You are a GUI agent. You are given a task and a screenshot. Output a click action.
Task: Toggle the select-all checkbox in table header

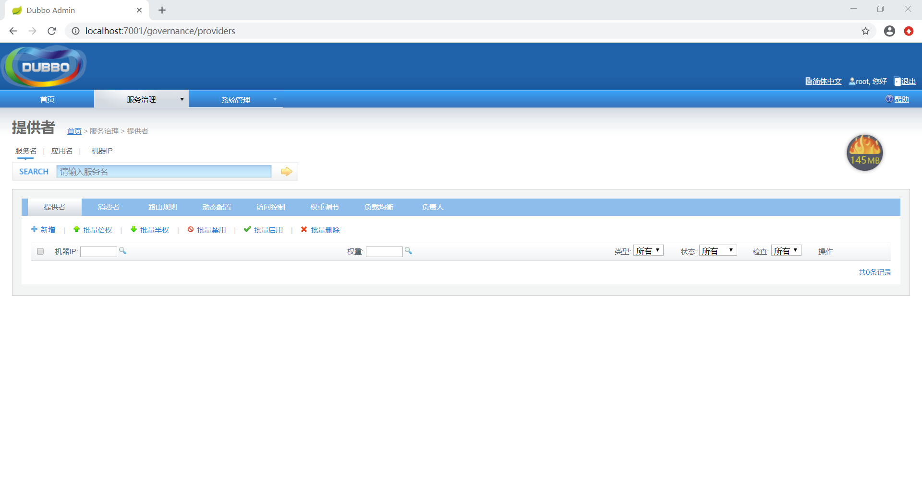tap(40, 251)
